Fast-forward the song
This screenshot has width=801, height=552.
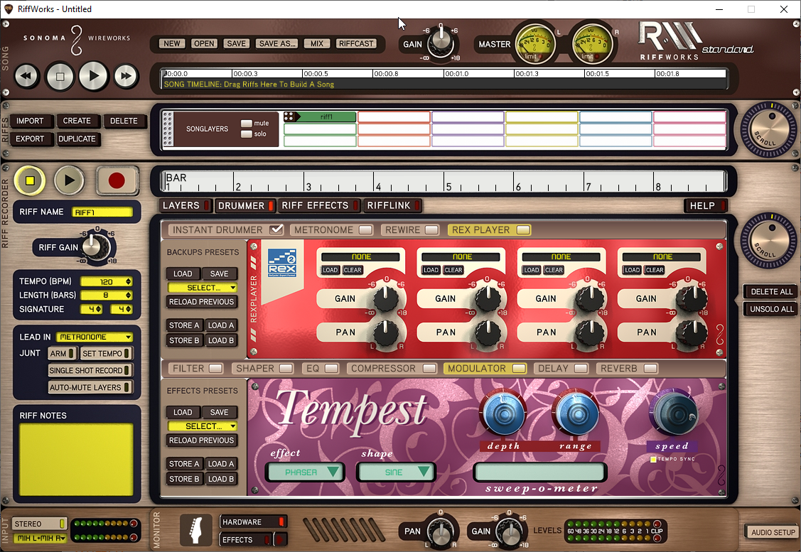pyautogui.click(x=126, y=77)
